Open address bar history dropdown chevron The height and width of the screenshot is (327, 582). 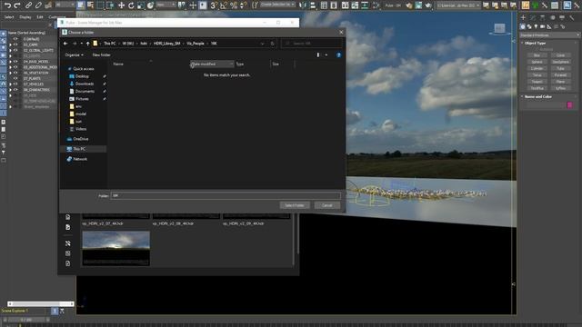(263, 44)
